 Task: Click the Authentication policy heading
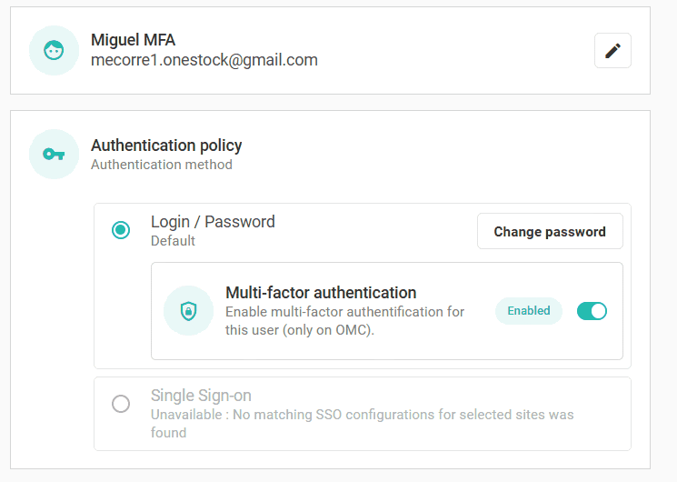[166, 146]
